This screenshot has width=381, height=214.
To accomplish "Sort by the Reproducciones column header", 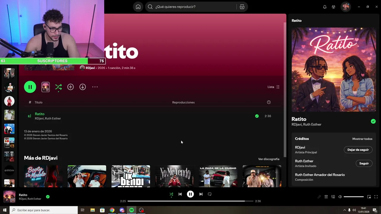I will (x=183, y=102).
